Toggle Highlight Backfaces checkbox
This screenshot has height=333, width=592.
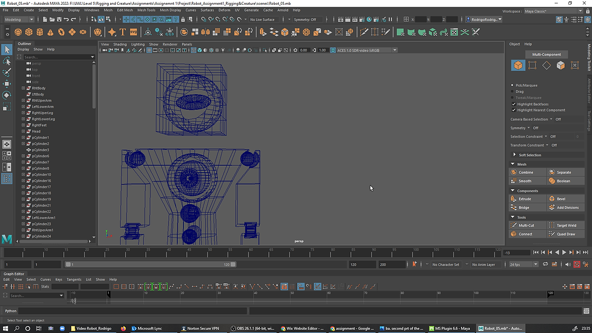pos(514,104)
